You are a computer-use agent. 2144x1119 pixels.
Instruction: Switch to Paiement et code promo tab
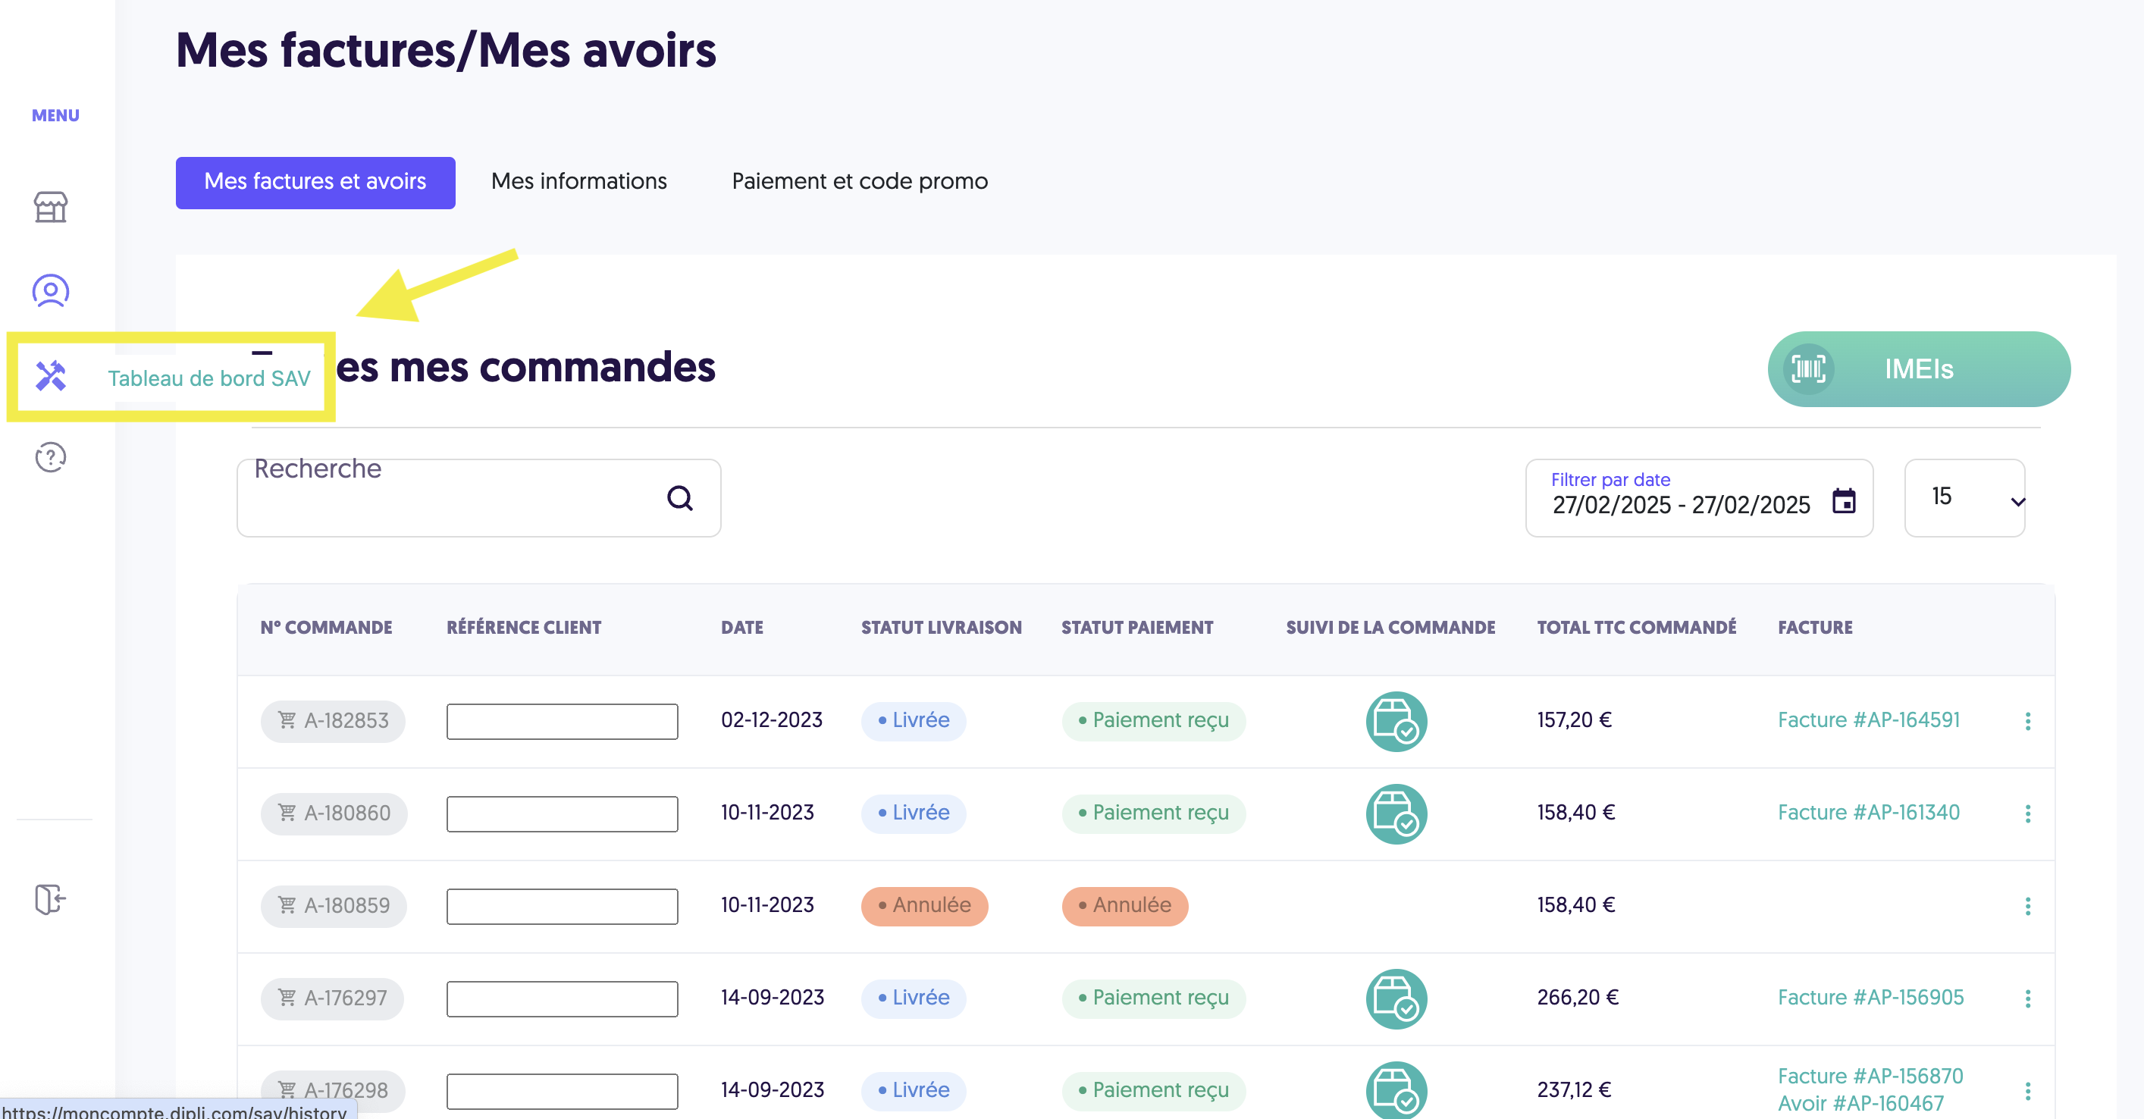pyautogui.click(x=860, y=181)
